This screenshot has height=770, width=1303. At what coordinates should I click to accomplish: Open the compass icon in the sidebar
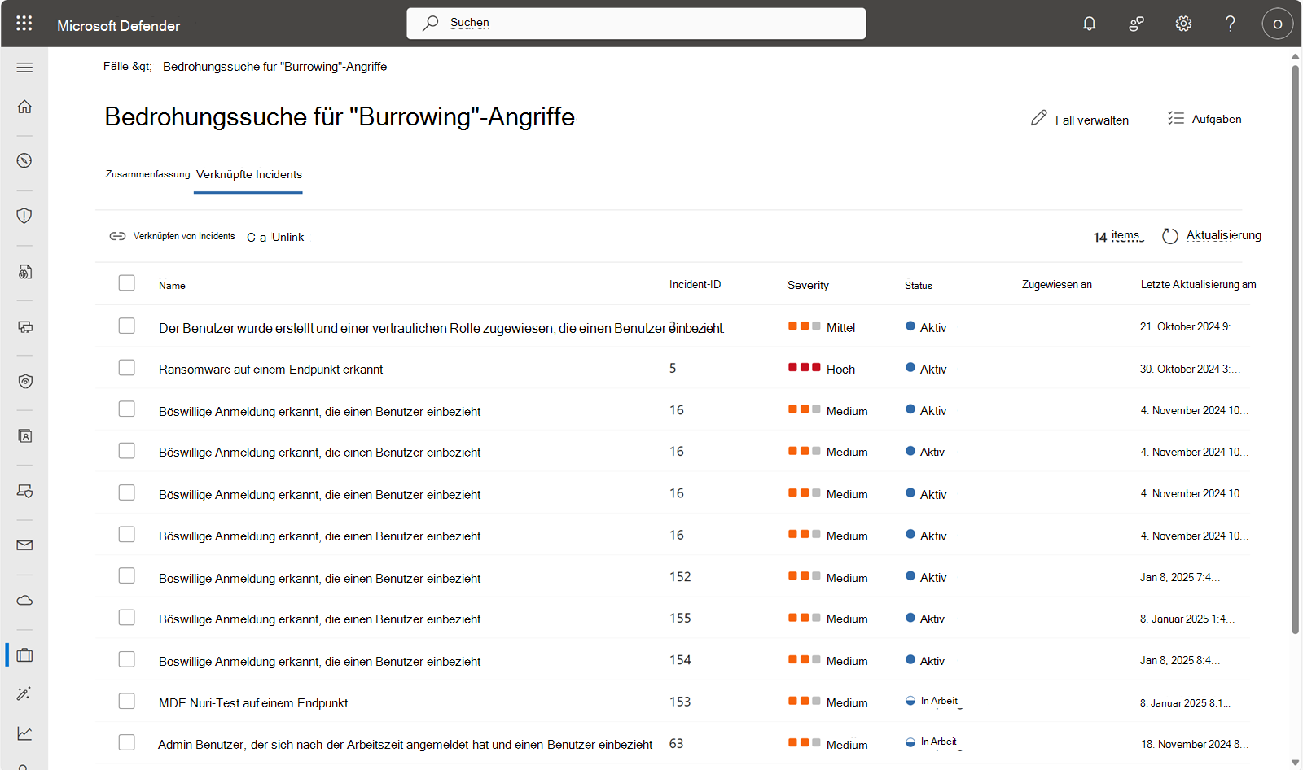(x=24, y=160)
